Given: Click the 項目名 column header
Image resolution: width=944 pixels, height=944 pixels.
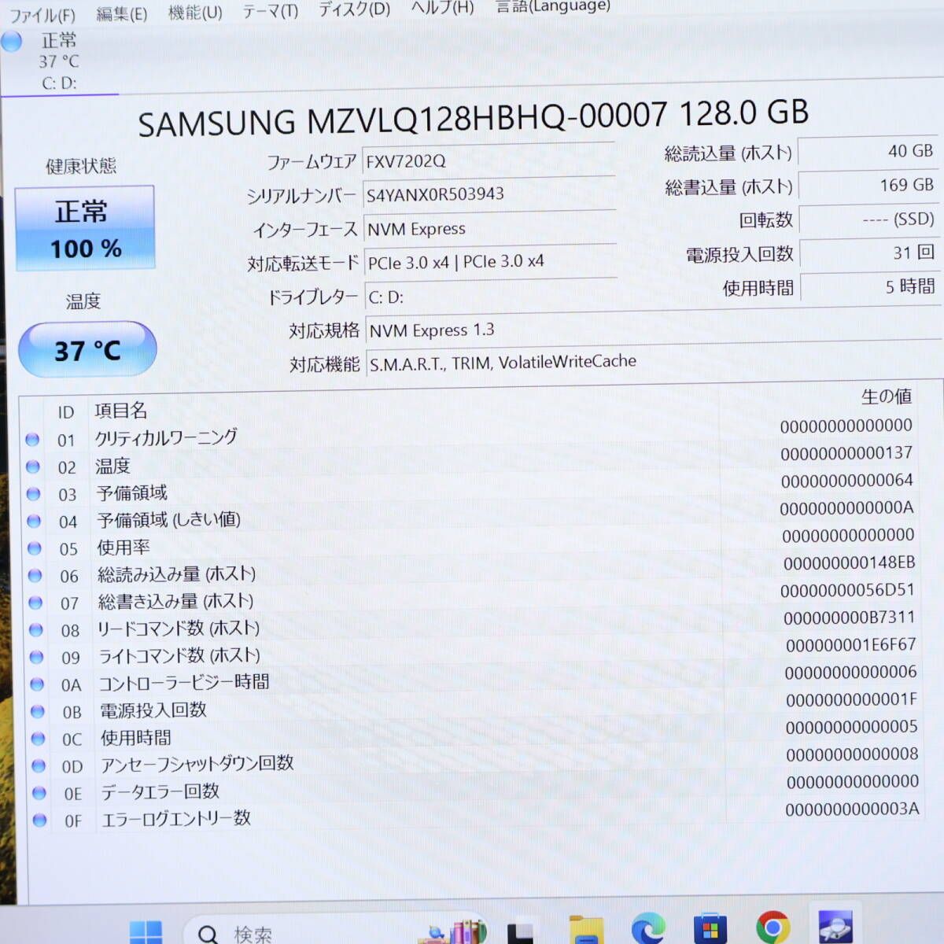Looking at the screenshot, I should click(x=121, y=410).
